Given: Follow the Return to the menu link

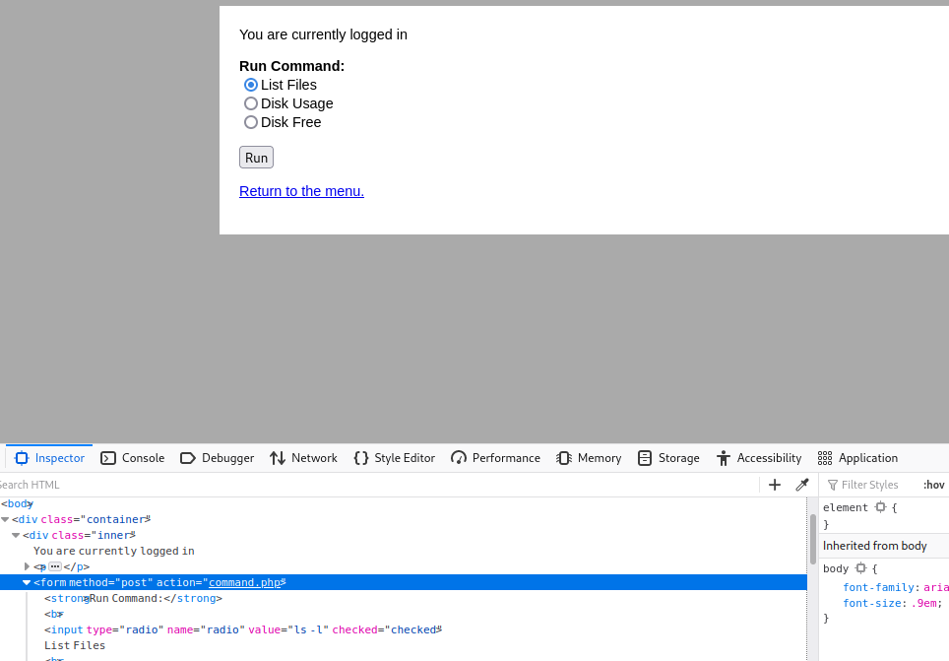Looking at the screenshot, I should [x=301, y=191].
